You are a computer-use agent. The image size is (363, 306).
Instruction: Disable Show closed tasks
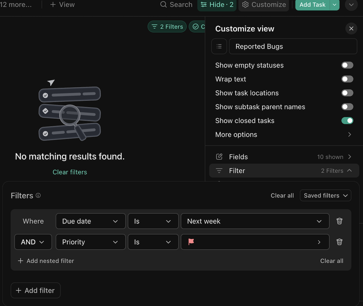click(347, 120)
